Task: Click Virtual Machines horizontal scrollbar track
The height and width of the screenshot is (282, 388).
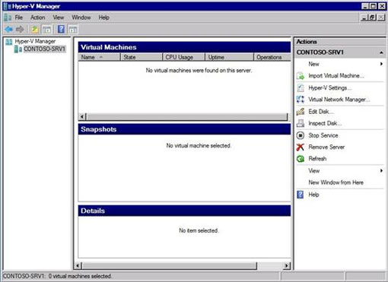Action: tap(187, 117)
